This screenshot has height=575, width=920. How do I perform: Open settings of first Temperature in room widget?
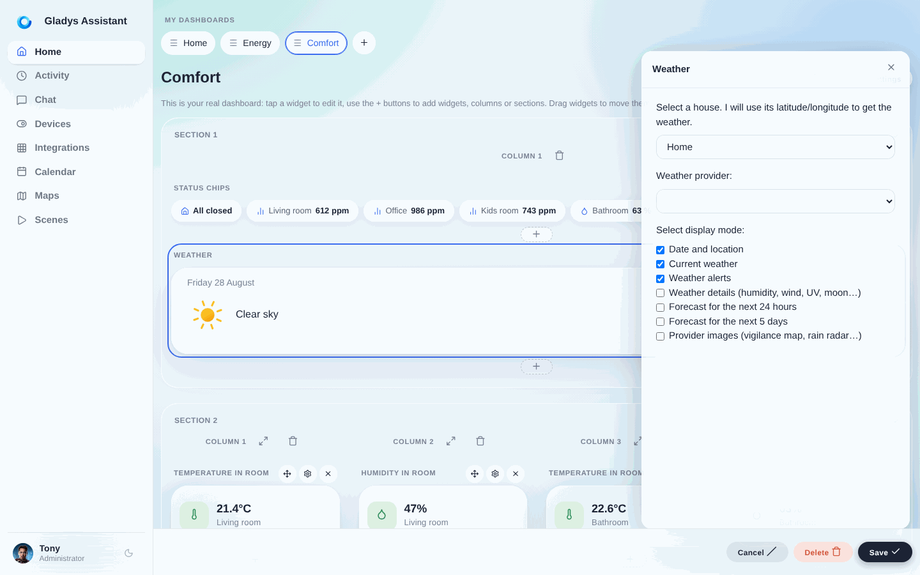click(308, 473)
